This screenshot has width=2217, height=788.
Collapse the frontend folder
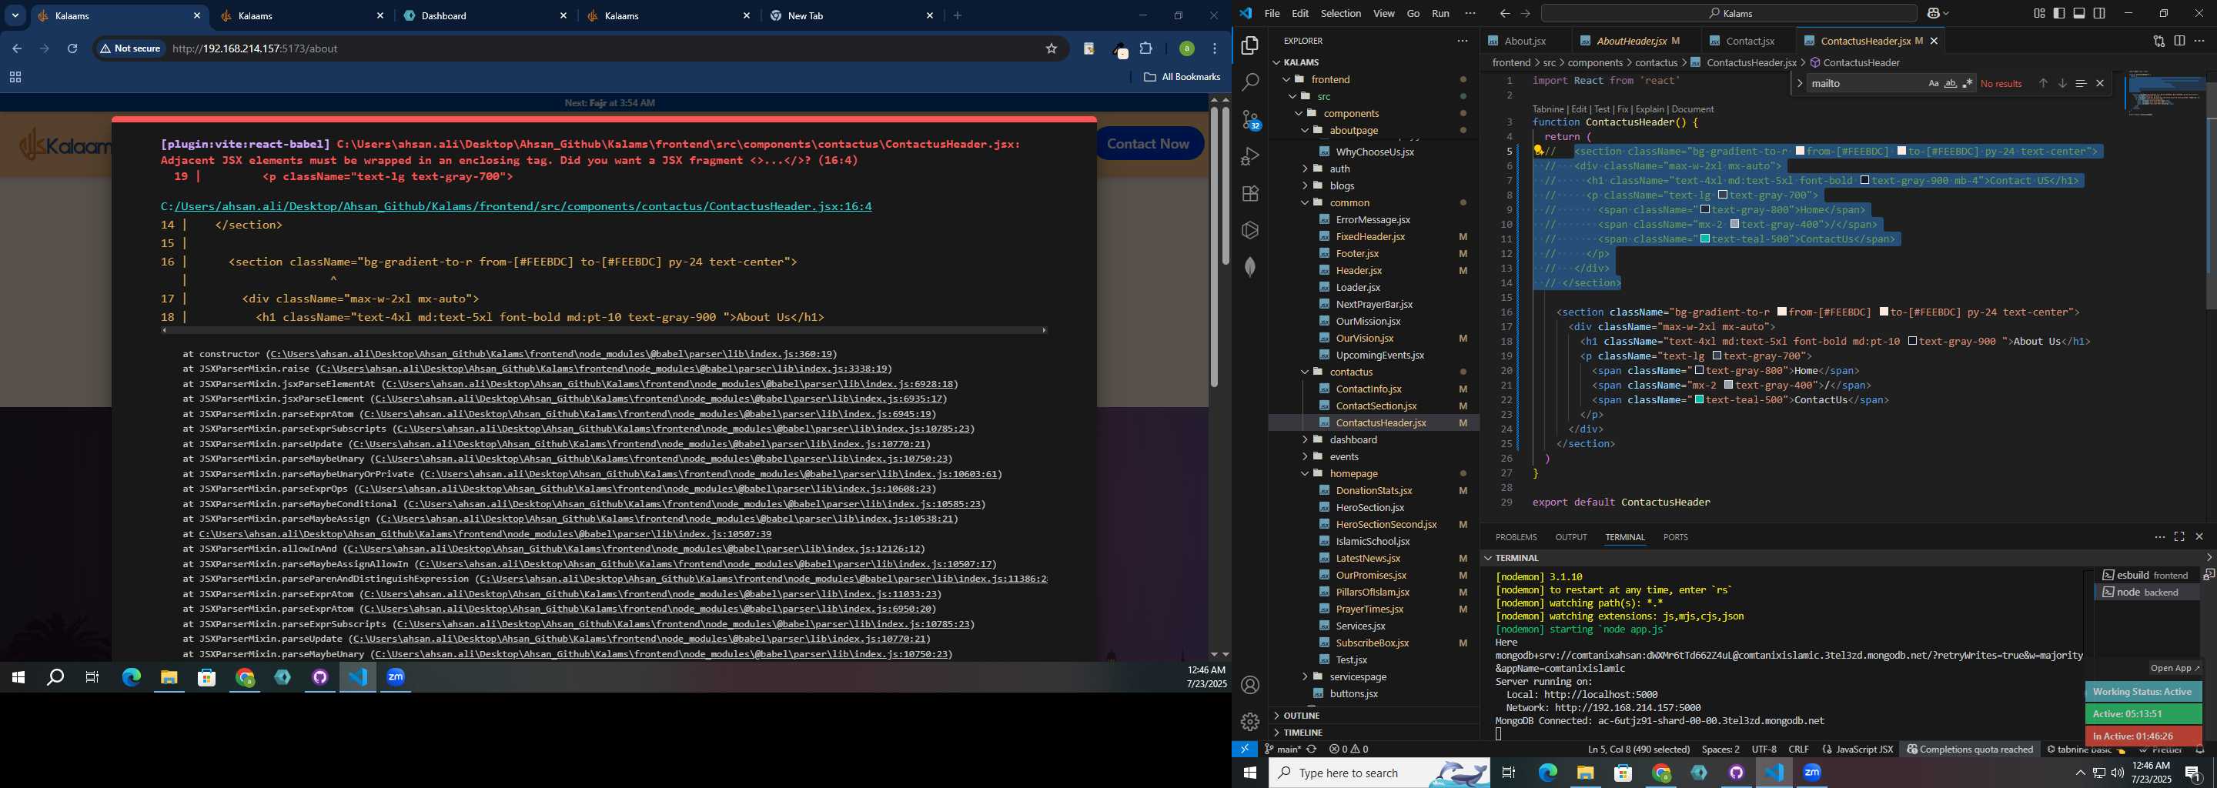point(1330,79)
